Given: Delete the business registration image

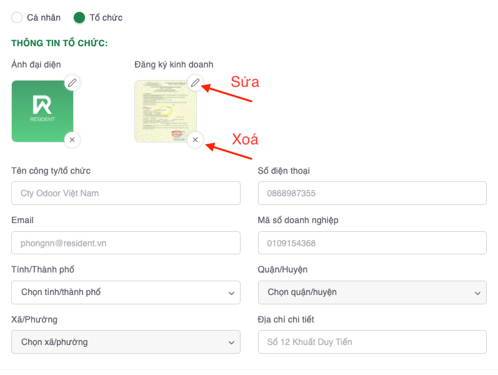Looking at the screenshot, I should click(196, 140).
